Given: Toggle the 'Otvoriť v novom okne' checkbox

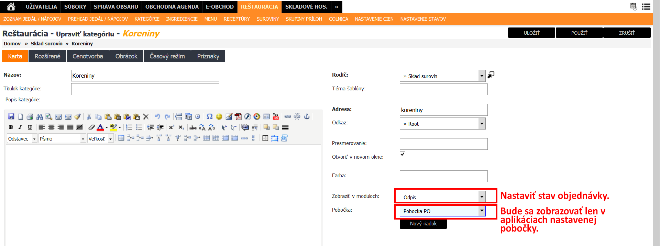Looking at the screenshot, I should (403, 154).
